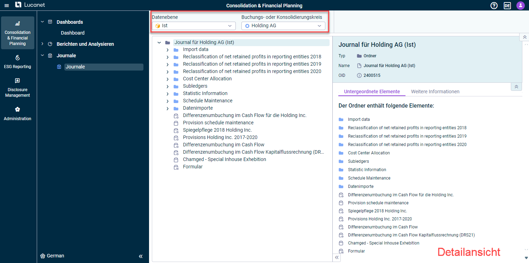This screenshot has width=529, height=263.
Task: Open the Datenebene dropdown showing Ist
Action: (x=193, y=26)
